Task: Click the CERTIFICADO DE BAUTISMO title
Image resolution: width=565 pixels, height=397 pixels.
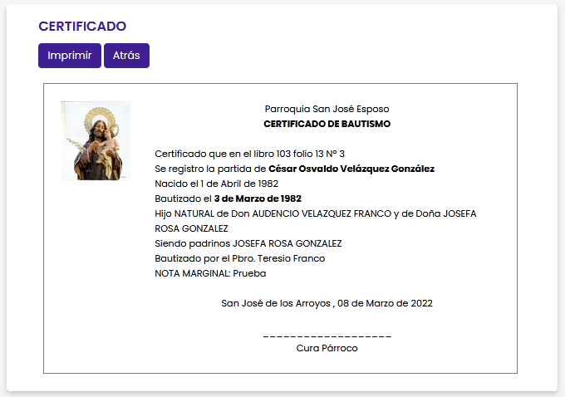Action: 327,124
